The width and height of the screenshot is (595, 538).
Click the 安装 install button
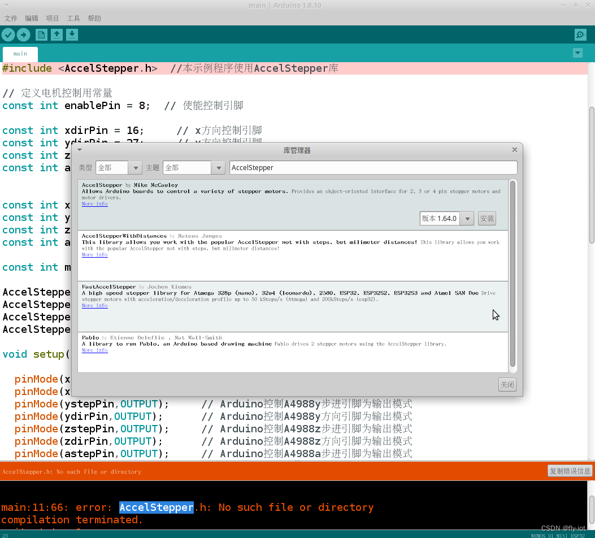[487, 219]
